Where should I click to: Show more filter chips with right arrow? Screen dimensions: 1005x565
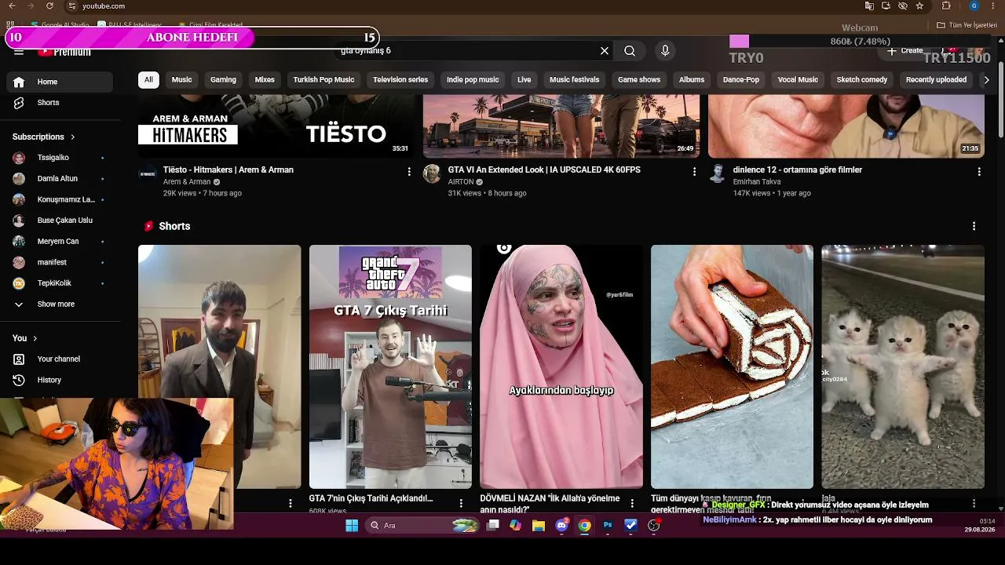[x=987, y=80]
